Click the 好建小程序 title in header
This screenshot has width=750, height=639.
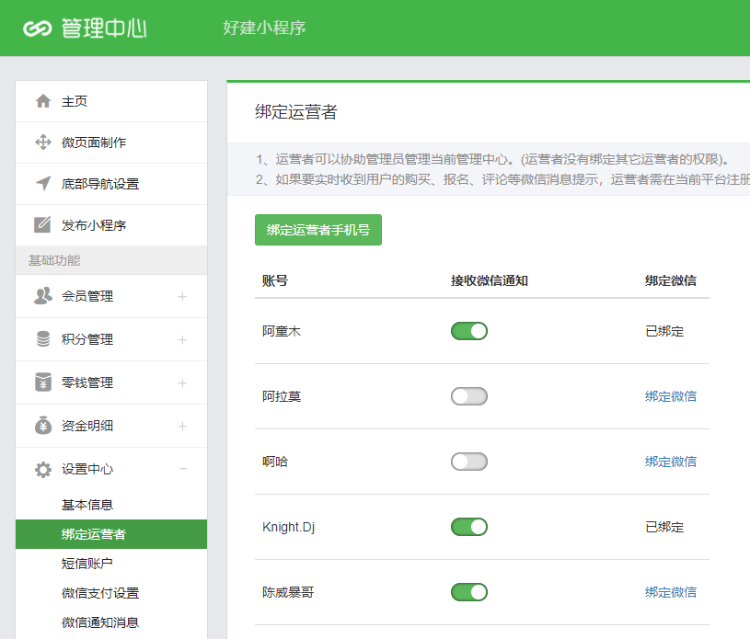pyautogui.click(x=264, y=28)
